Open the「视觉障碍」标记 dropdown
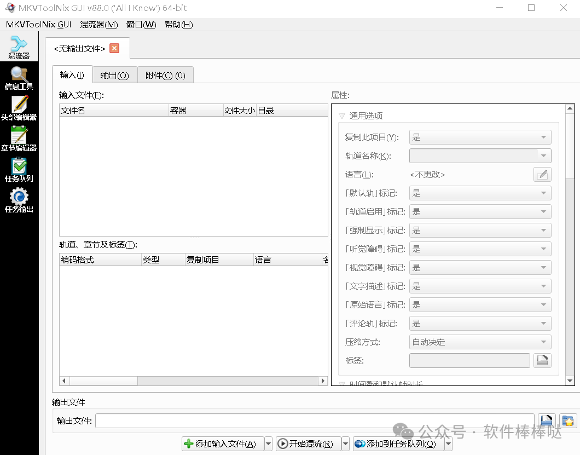The image size is (580, 455). (480, 268)
